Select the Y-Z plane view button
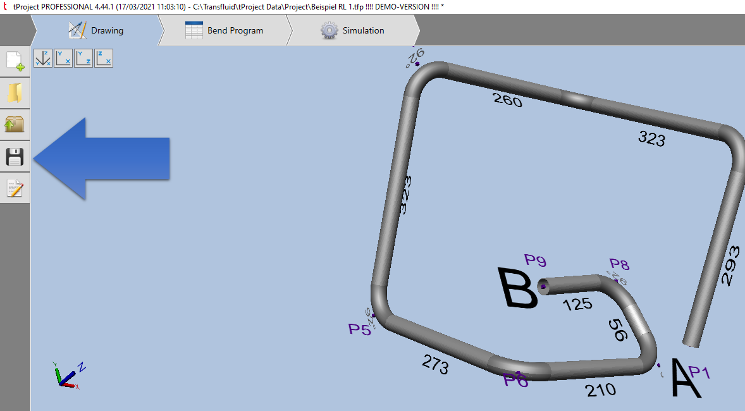The height and width of the screenshot is (411, 745). point(83,59)
